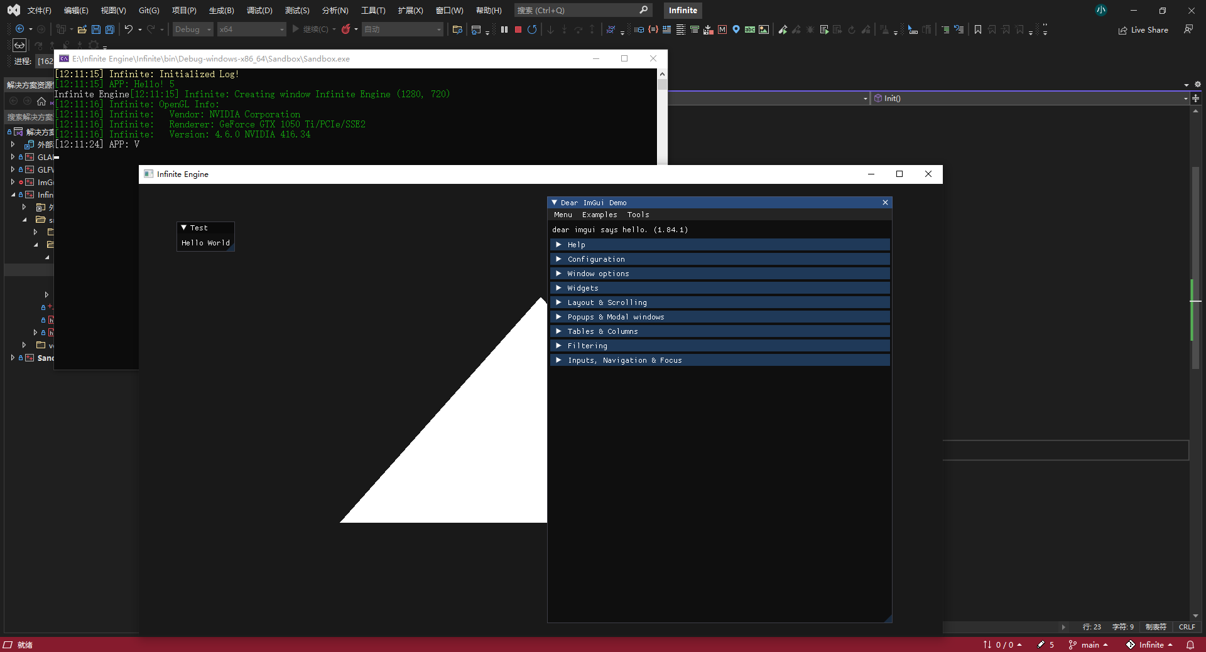Click the Hello World text in Test window

coord(205,243)
